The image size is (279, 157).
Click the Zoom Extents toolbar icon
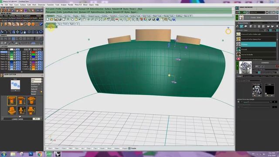pyautogui.click(x=101, y=19)
